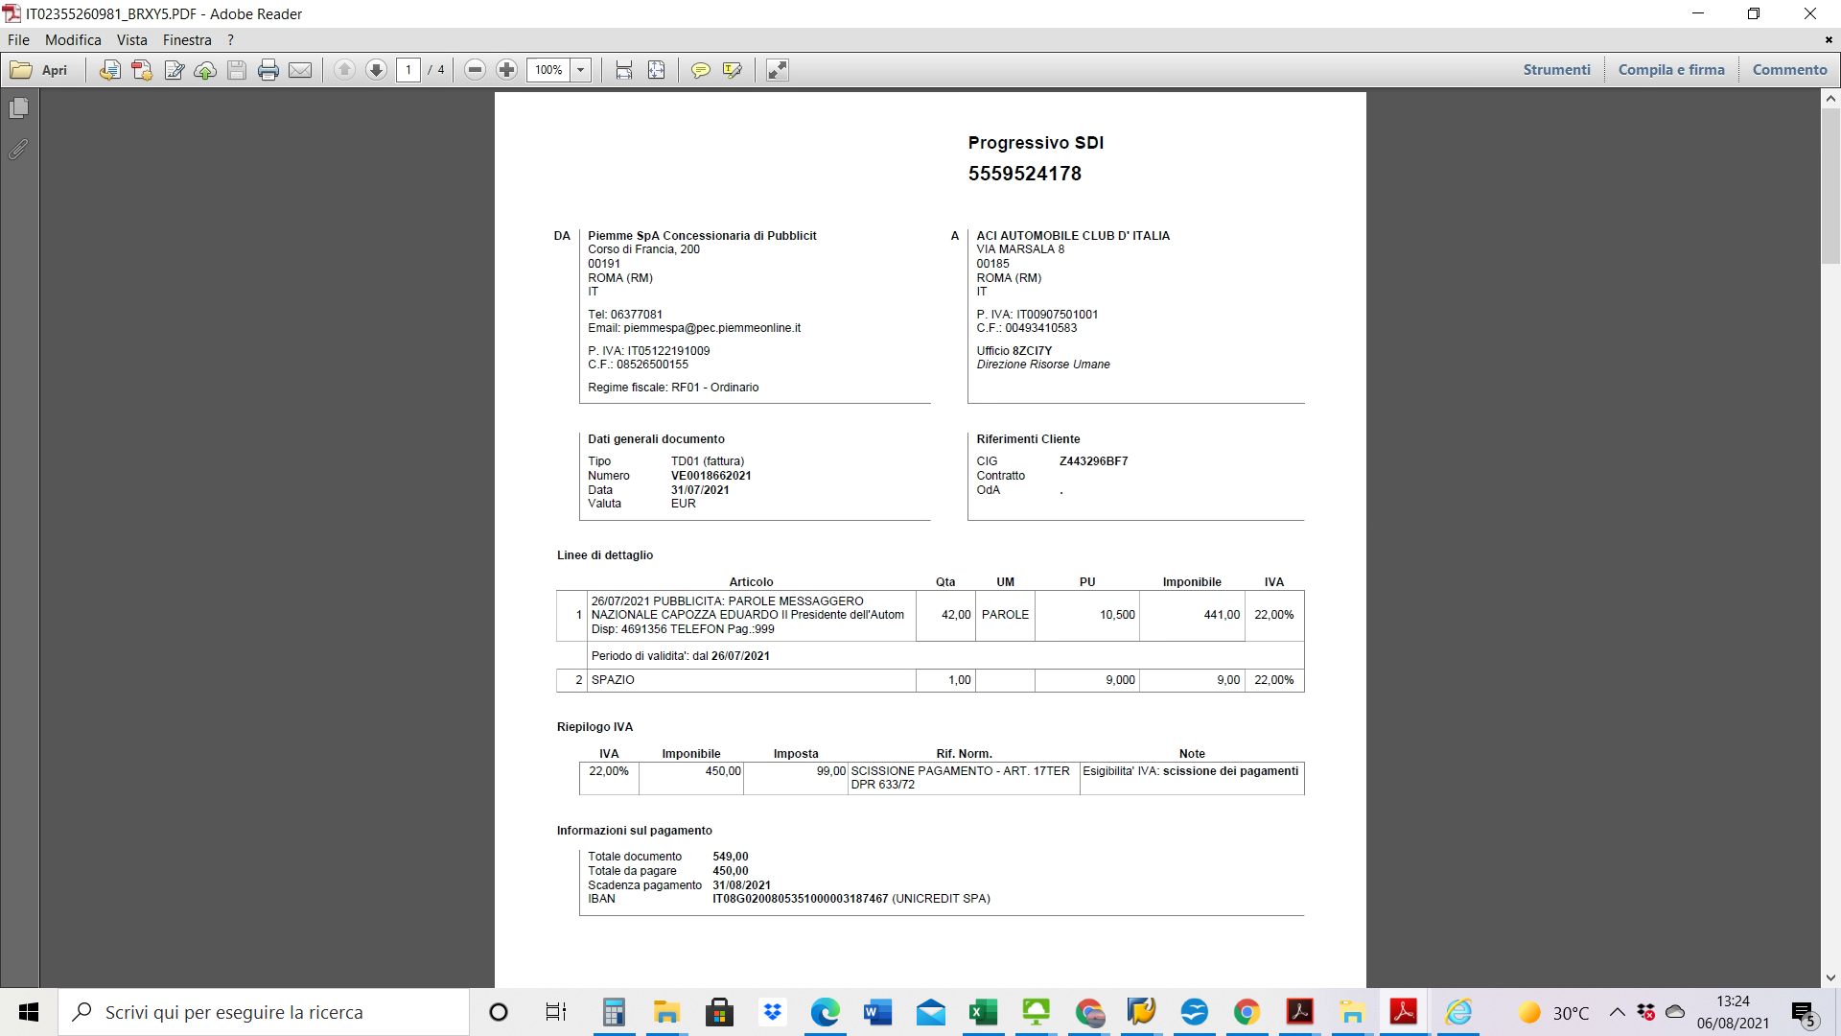Expand the Commento pane
This screenshot has width=1841, height=1036.
[x=1789, y=70]
